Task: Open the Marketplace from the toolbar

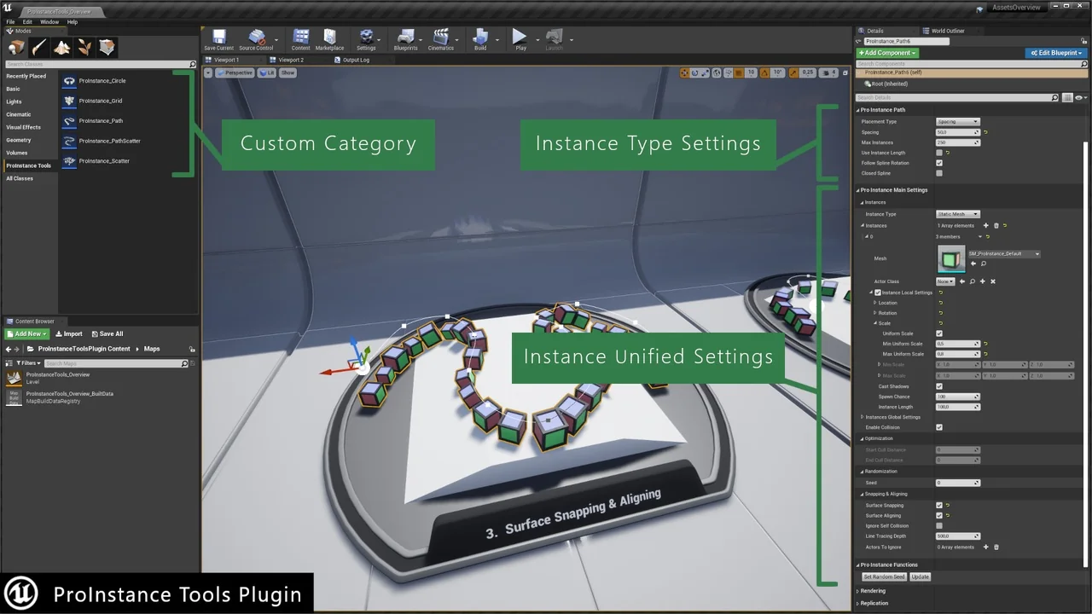Action: pyautogui.click(x=329, y=38)
